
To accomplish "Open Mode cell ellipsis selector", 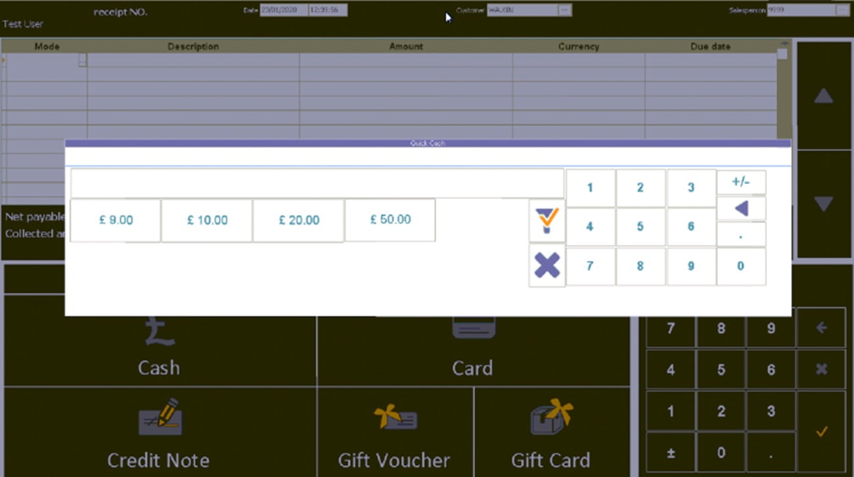I will click(82, 60).
